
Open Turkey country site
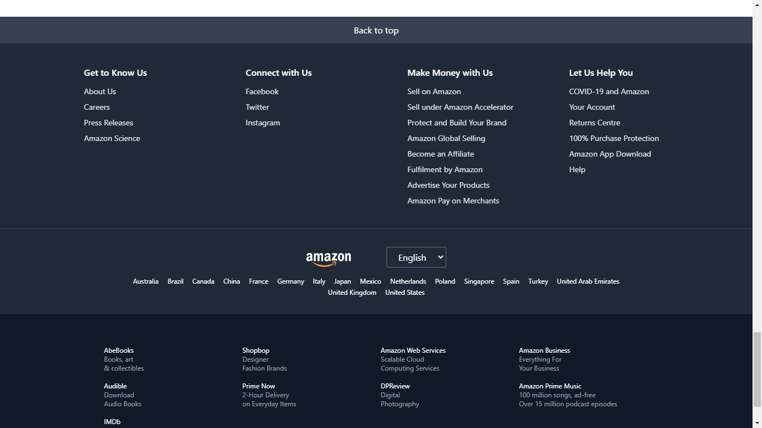coord(538,281)
